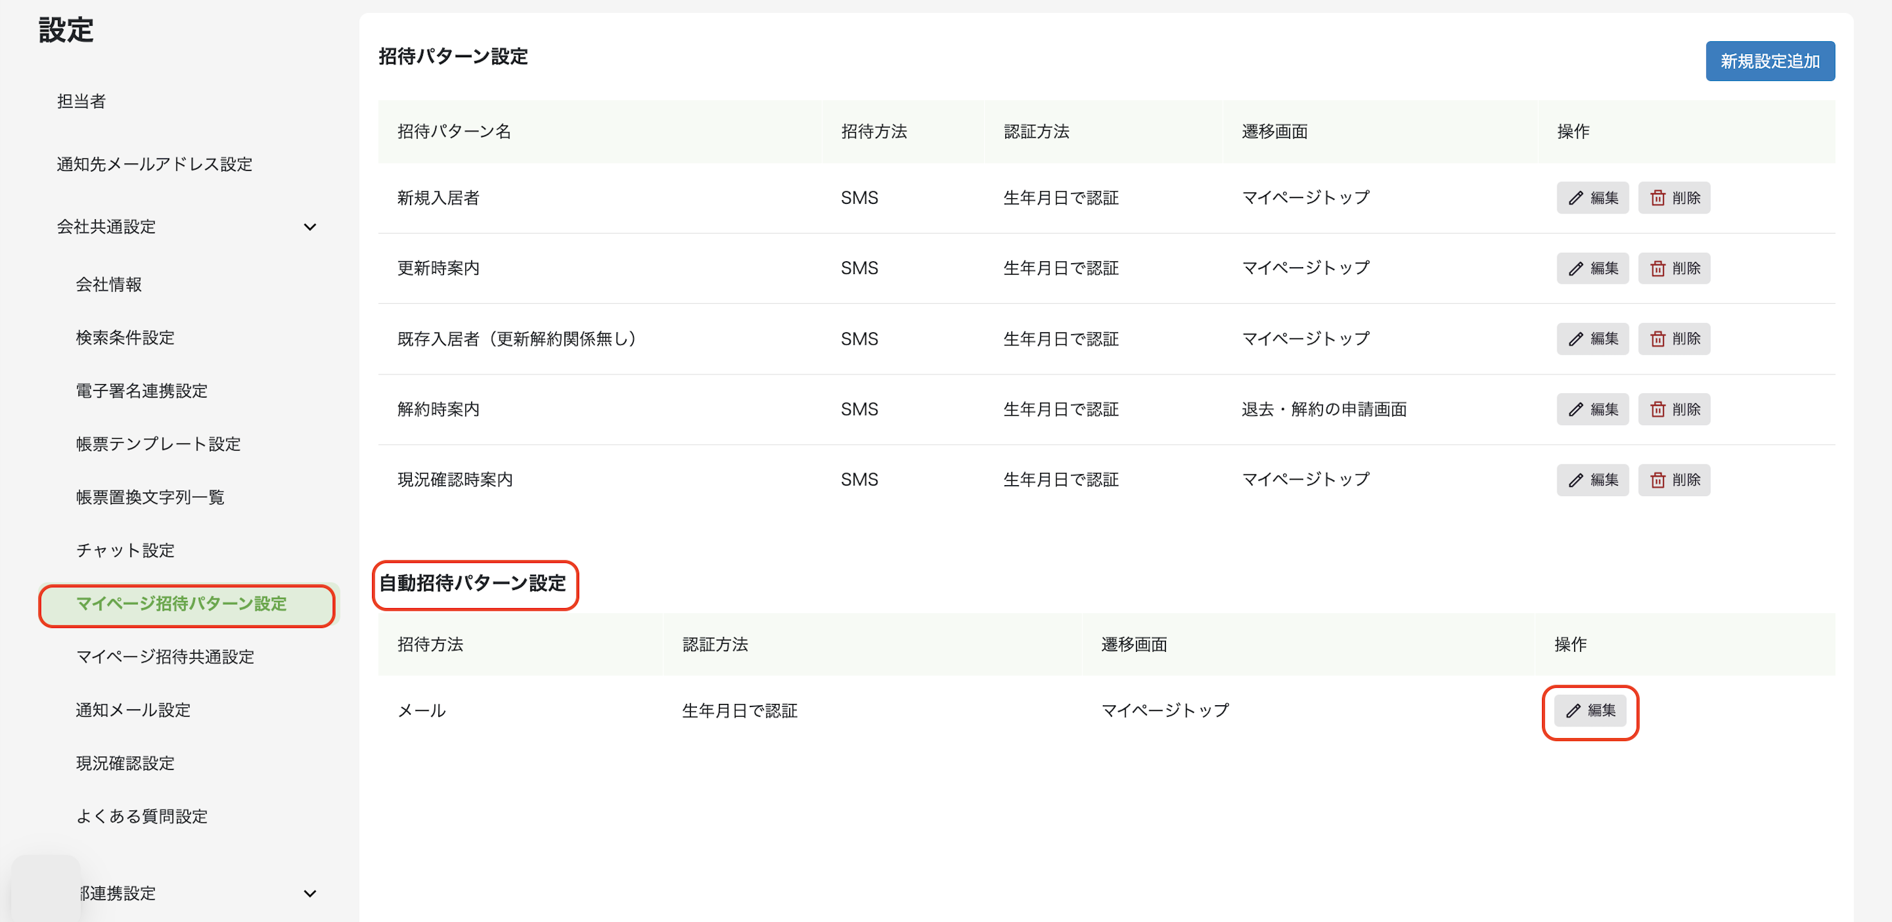Collapse the 会社共通設定 chevron
Viewport: 1892px width, 922px height.
click(x=310, y=227)
